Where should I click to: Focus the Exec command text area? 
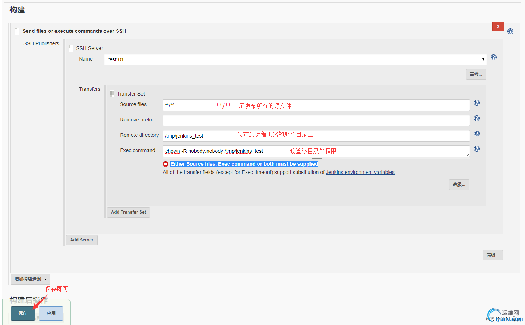pos(316,151)
